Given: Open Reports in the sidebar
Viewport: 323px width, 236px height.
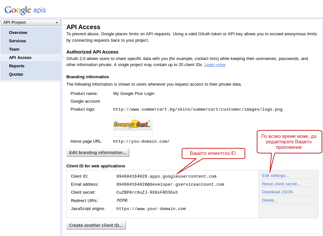Looking at the screenshot, I should point(17,66).
